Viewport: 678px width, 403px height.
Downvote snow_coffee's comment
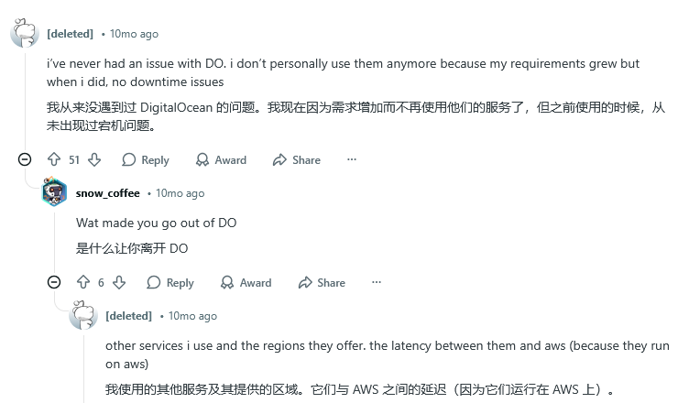pos(119,283)
